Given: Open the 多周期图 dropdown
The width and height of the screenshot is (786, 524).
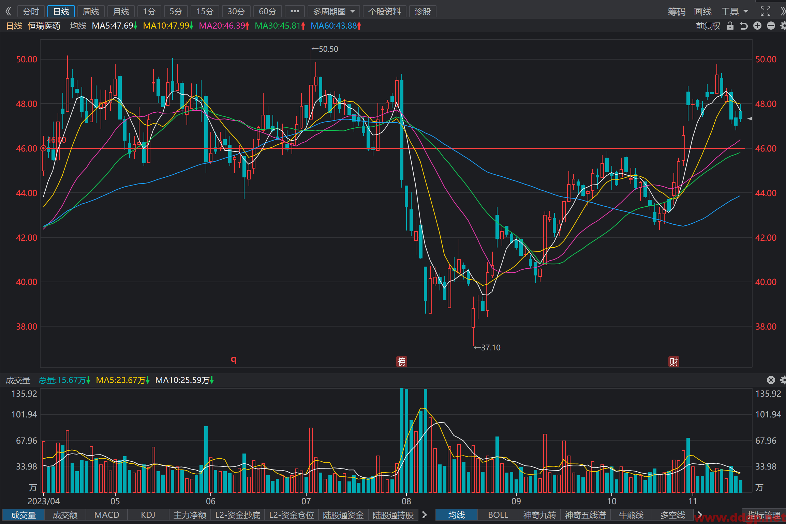Looking at the screenshot, I should [x=334, y=12].
